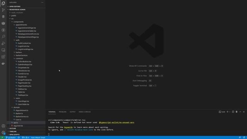Switch to the Output tab

point(73,112)
